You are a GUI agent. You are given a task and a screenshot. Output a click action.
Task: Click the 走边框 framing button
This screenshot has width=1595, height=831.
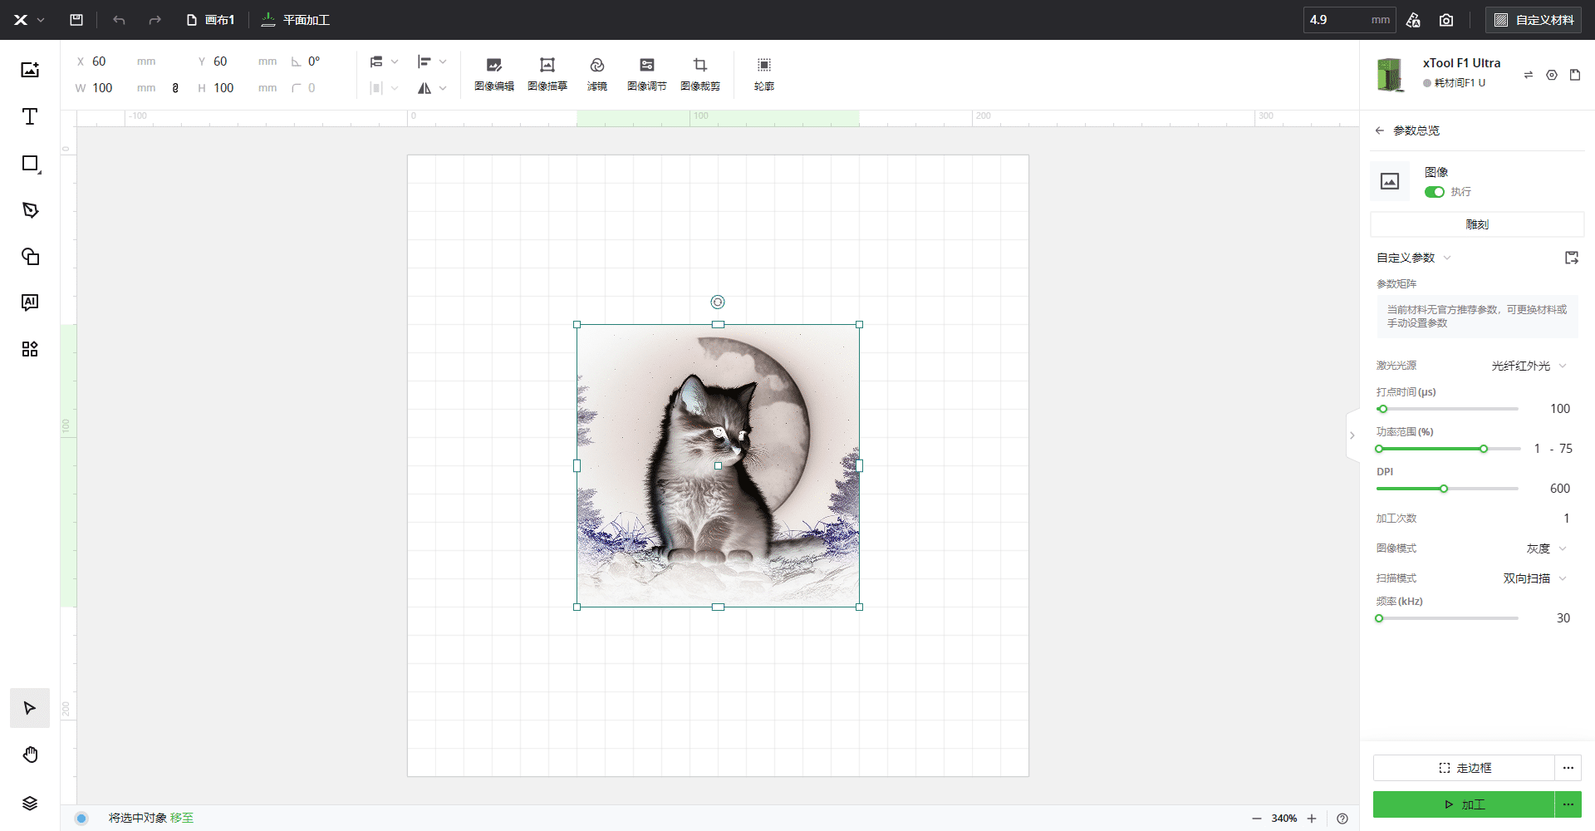[1464, 768]
